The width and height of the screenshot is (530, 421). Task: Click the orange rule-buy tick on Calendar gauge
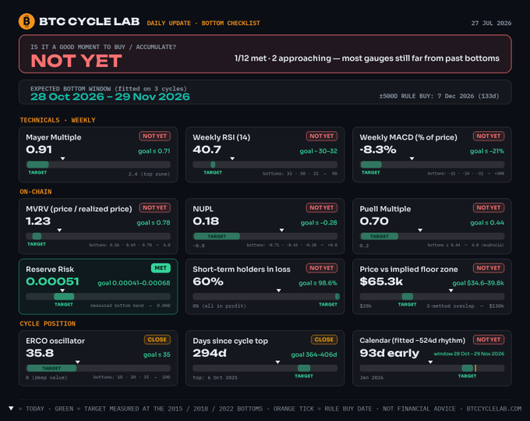pos(475,368)
